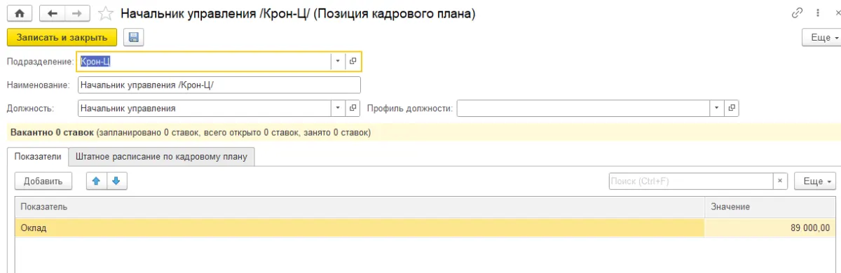Expand the Подразделение dropdown list
Screen dimensions: 841x273
[x=338, y=62]
